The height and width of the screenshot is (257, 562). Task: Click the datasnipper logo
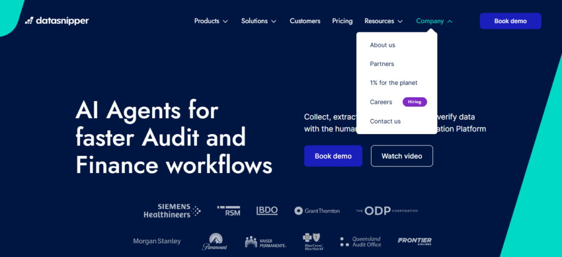click(57, 21)
